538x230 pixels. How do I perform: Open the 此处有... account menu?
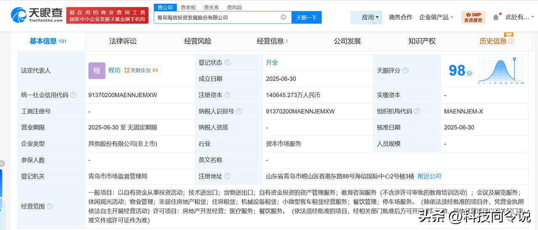click(520, 17)
